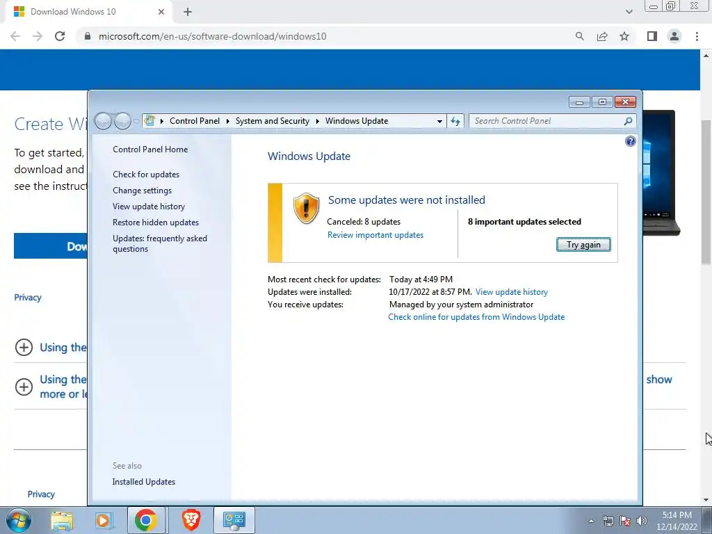Click the zoom magnifier icon in Chrome address bar
712x534 pixels.
tap(579, 36)
